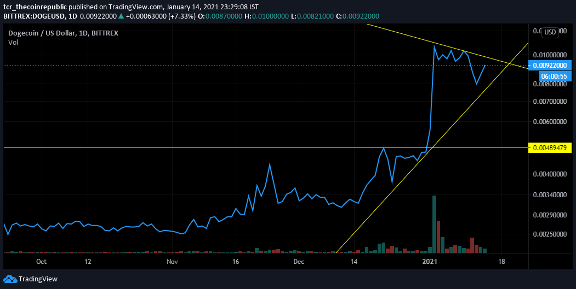This screenshot has width=576, height=289.
Task: Click the 0.00700000 price axis label
Action: coord(550,101)
